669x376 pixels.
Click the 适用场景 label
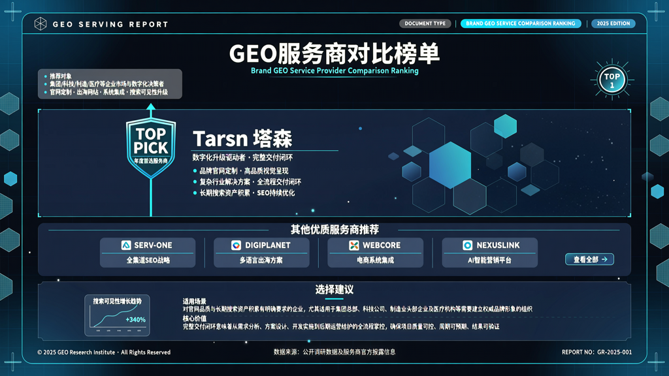tap(195, 302)
